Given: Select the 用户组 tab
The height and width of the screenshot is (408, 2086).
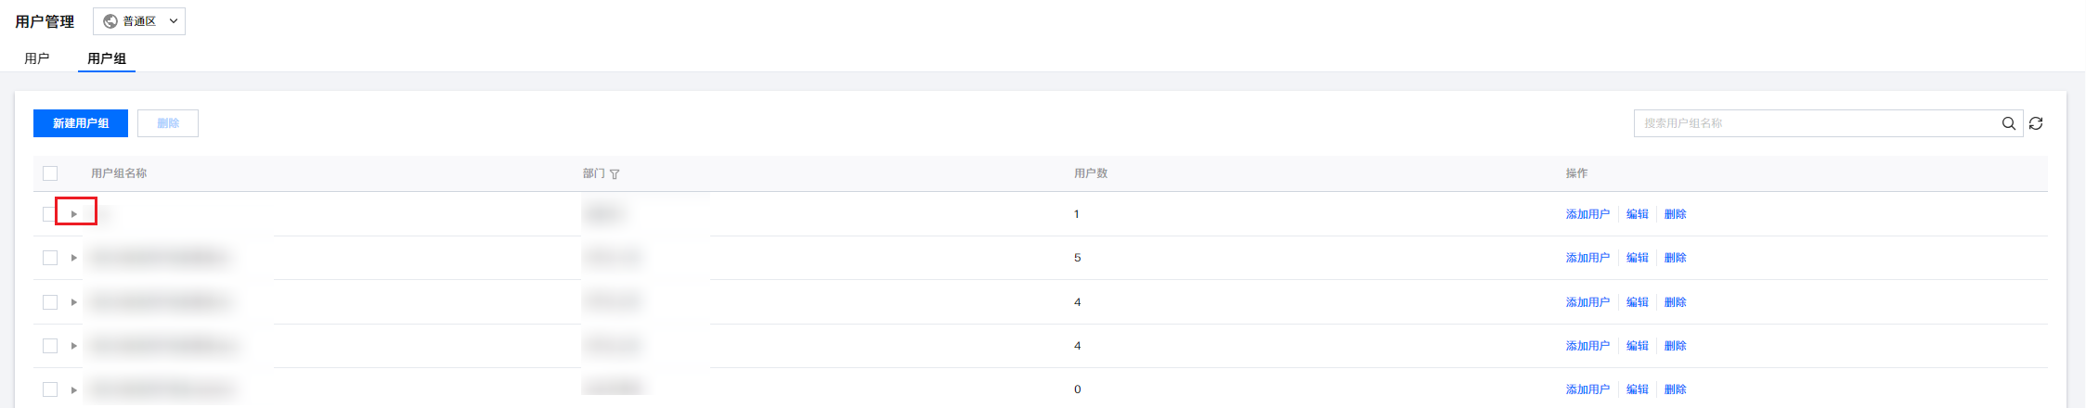Looking at the screenshot, I should 107,58.
